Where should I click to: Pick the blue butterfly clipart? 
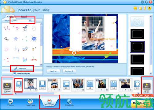click(x=25, y=60)
